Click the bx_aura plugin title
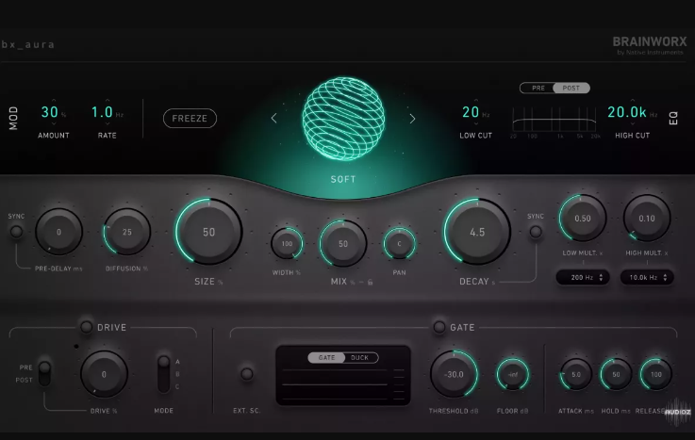Screen dimensions: 695x440 [x=28, y=44]
